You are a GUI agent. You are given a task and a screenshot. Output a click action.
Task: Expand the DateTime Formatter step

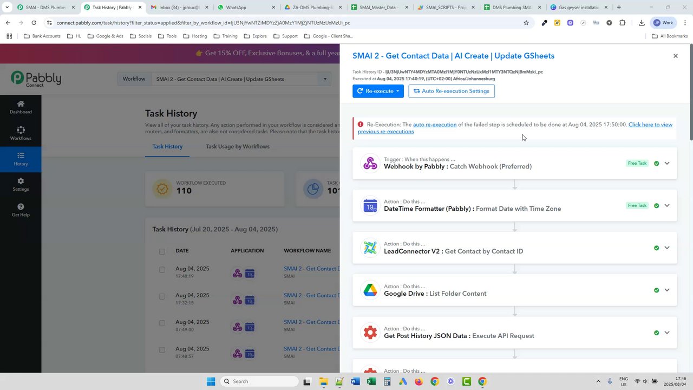pos(667,205)
